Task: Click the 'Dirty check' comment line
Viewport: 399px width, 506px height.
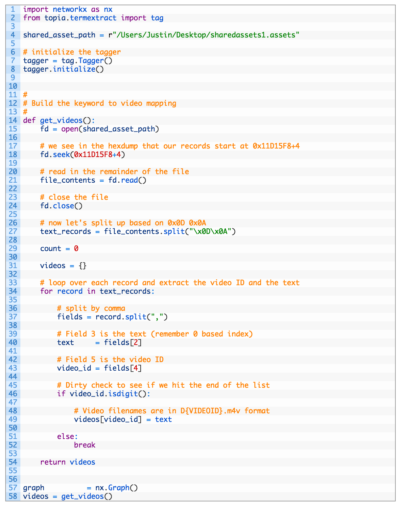Action: tap(163, 385)
